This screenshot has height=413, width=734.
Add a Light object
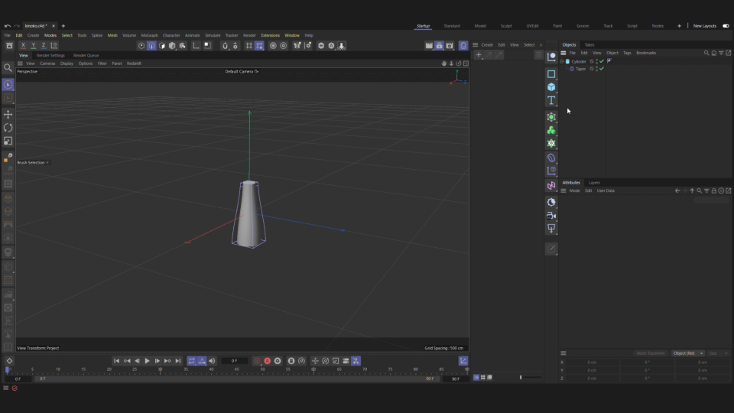coord(551,229)
